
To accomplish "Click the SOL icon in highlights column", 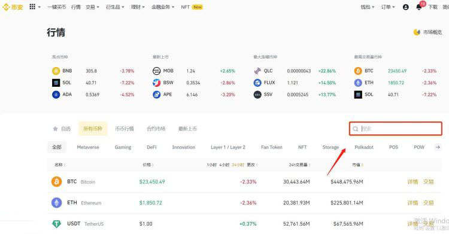I will click(x=56, y=83).
